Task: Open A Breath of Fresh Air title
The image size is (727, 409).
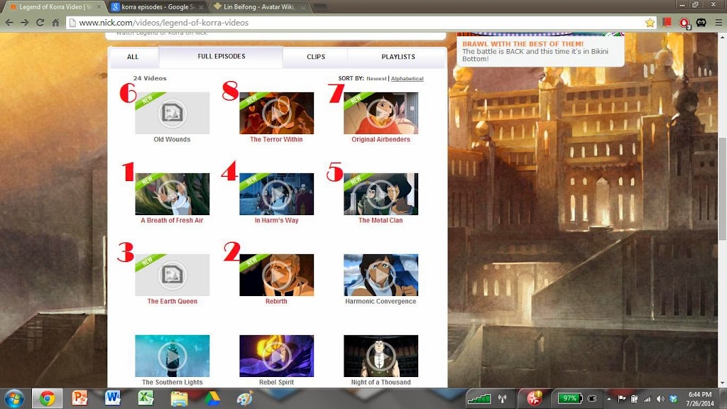Action: pos(172,220)
